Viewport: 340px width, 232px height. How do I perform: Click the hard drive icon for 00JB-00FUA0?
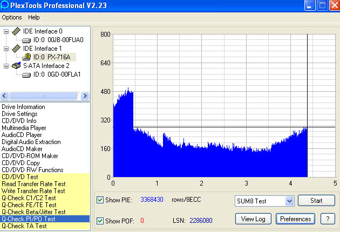(26, 40)
